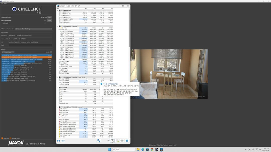Expand the Core VIDs sensor row
The image size is (271, 152).
point(60,28)
